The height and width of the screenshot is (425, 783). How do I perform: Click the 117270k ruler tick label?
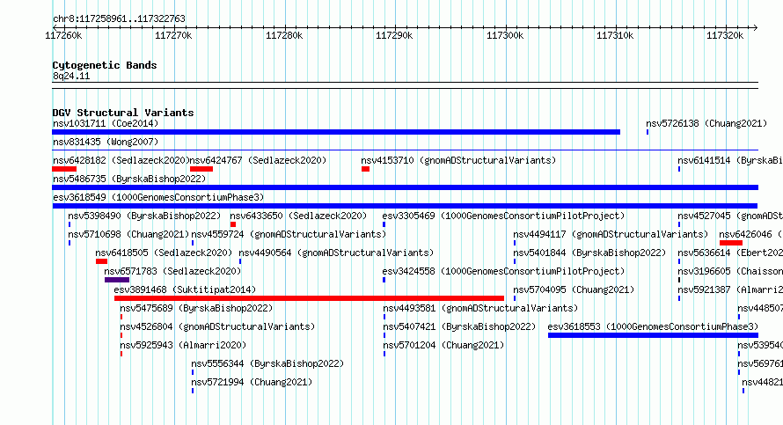(x=173, y=35)
